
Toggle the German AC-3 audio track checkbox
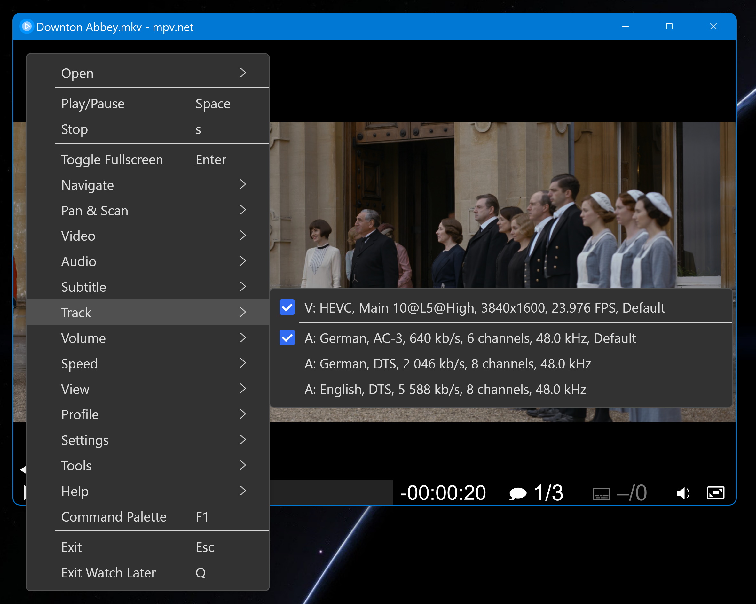click(286, 338)
